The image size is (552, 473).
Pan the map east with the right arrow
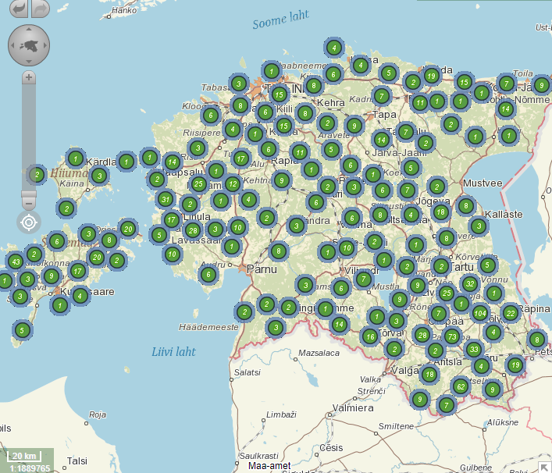point(45,45)
